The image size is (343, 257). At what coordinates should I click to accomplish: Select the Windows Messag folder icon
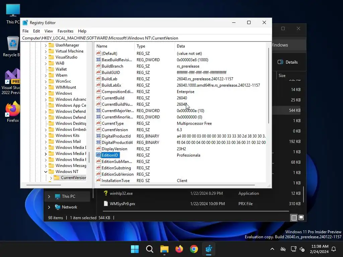(51, 165)
